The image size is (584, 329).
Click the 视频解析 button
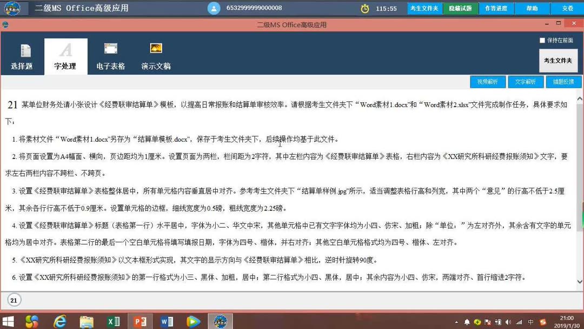487,81
